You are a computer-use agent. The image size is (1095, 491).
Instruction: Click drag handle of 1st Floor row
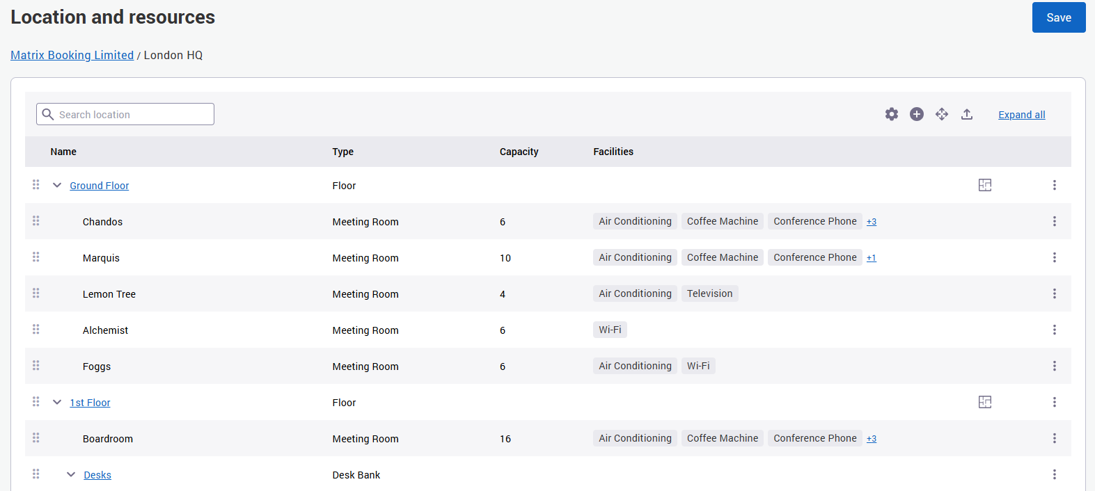36,401
